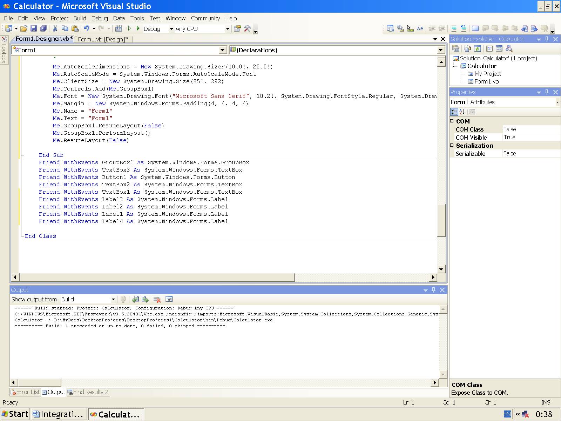Click the EN language indicator in tray
561x421 pixels.
(507, 414)
